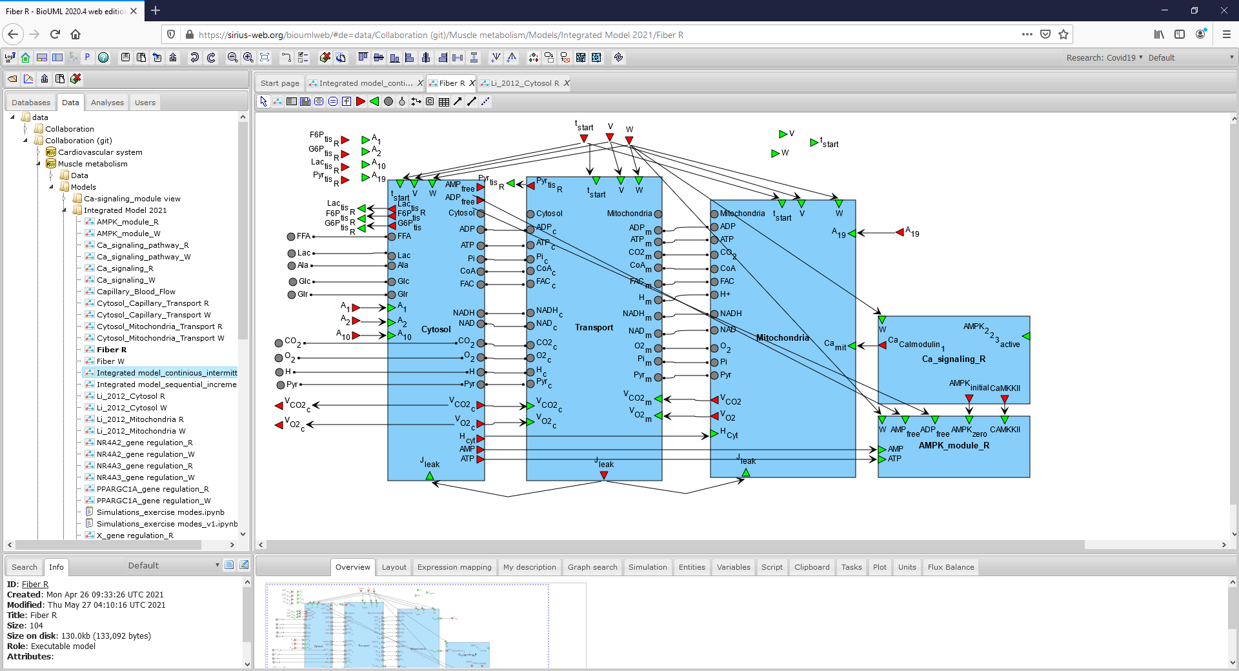Fit the diagram to screen
Image resolution: width=1239 pixels, height=671 pixels.
pos(265,57)
